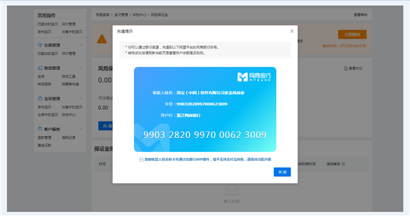Click the 宝贝管理 heading text
410x216 pixels.
pyautogui.click(x=52, y=99)
